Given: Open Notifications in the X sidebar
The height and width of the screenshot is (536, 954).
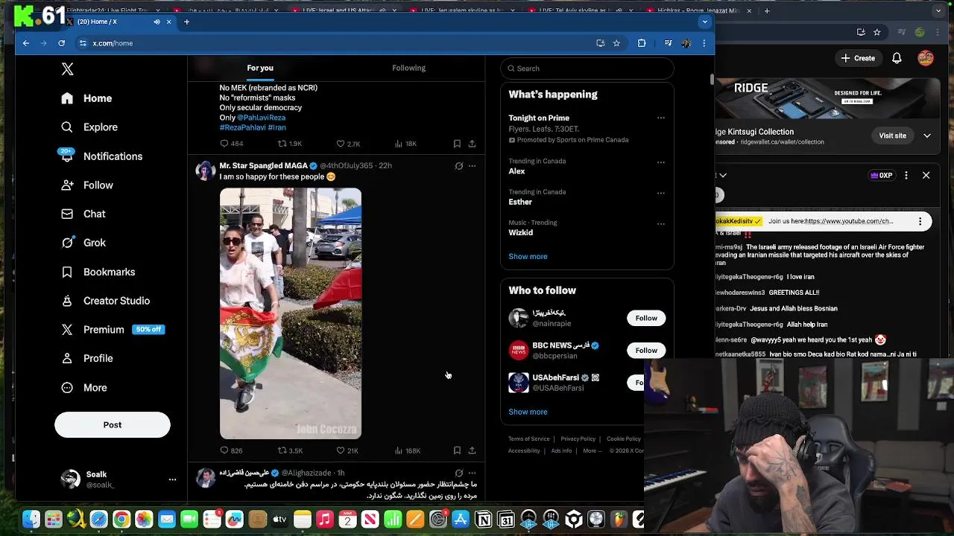Looking at the screenshot, I should coord(101,156).
